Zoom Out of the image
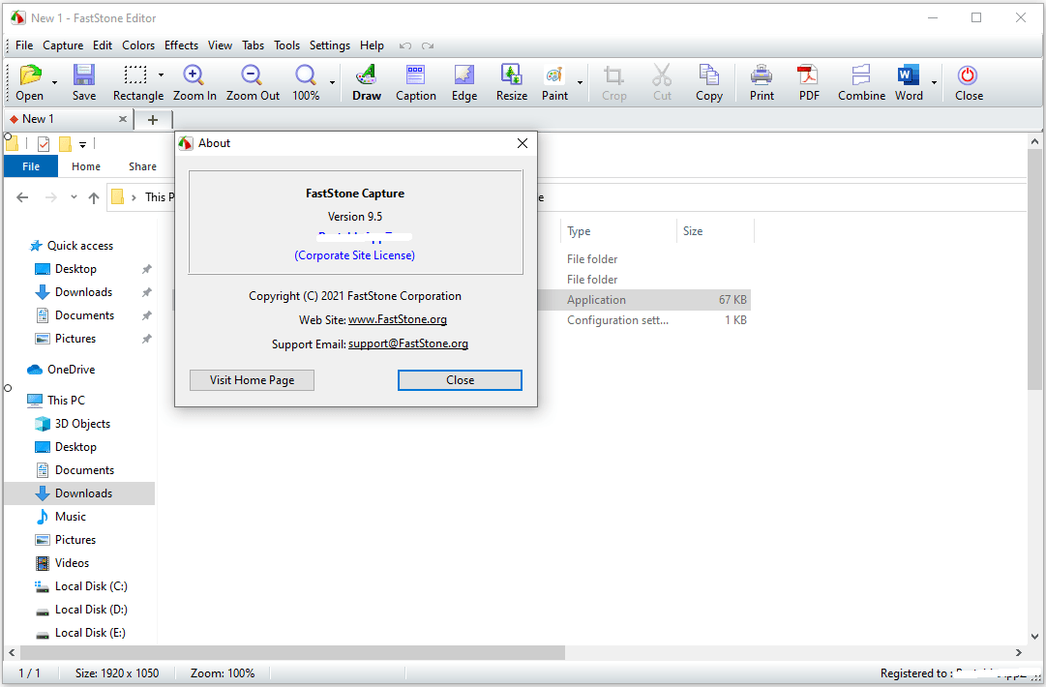This screenshot has height=687, width=1046. coord(253,82)
